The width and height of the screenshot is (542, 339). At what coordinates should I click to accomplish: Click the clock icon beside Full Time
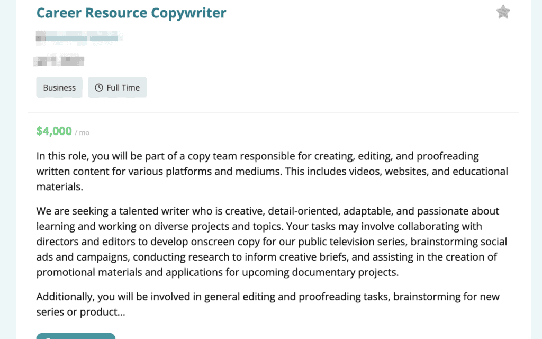pyautogui.click(x=99, y=88)
